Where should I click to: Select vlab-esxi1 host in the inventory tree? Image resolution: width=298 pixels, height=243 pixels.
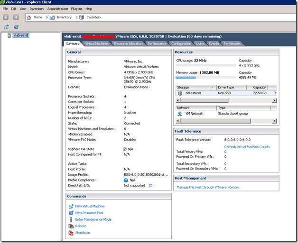tap(21, 36)
